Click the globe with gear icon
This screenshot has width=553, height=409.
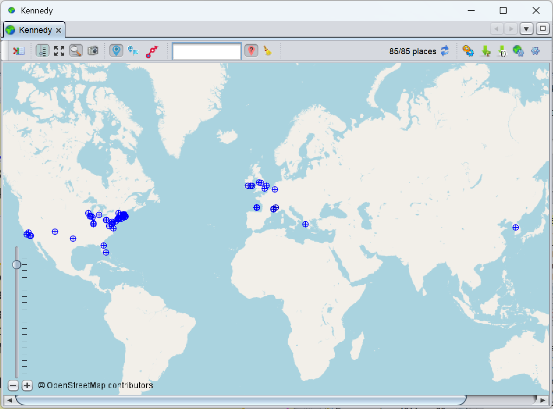point(518,51)
